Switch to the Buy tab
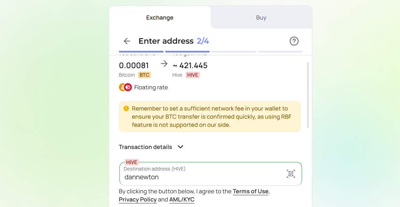This screenshot has width=400, height=207. tap(261, 18)
